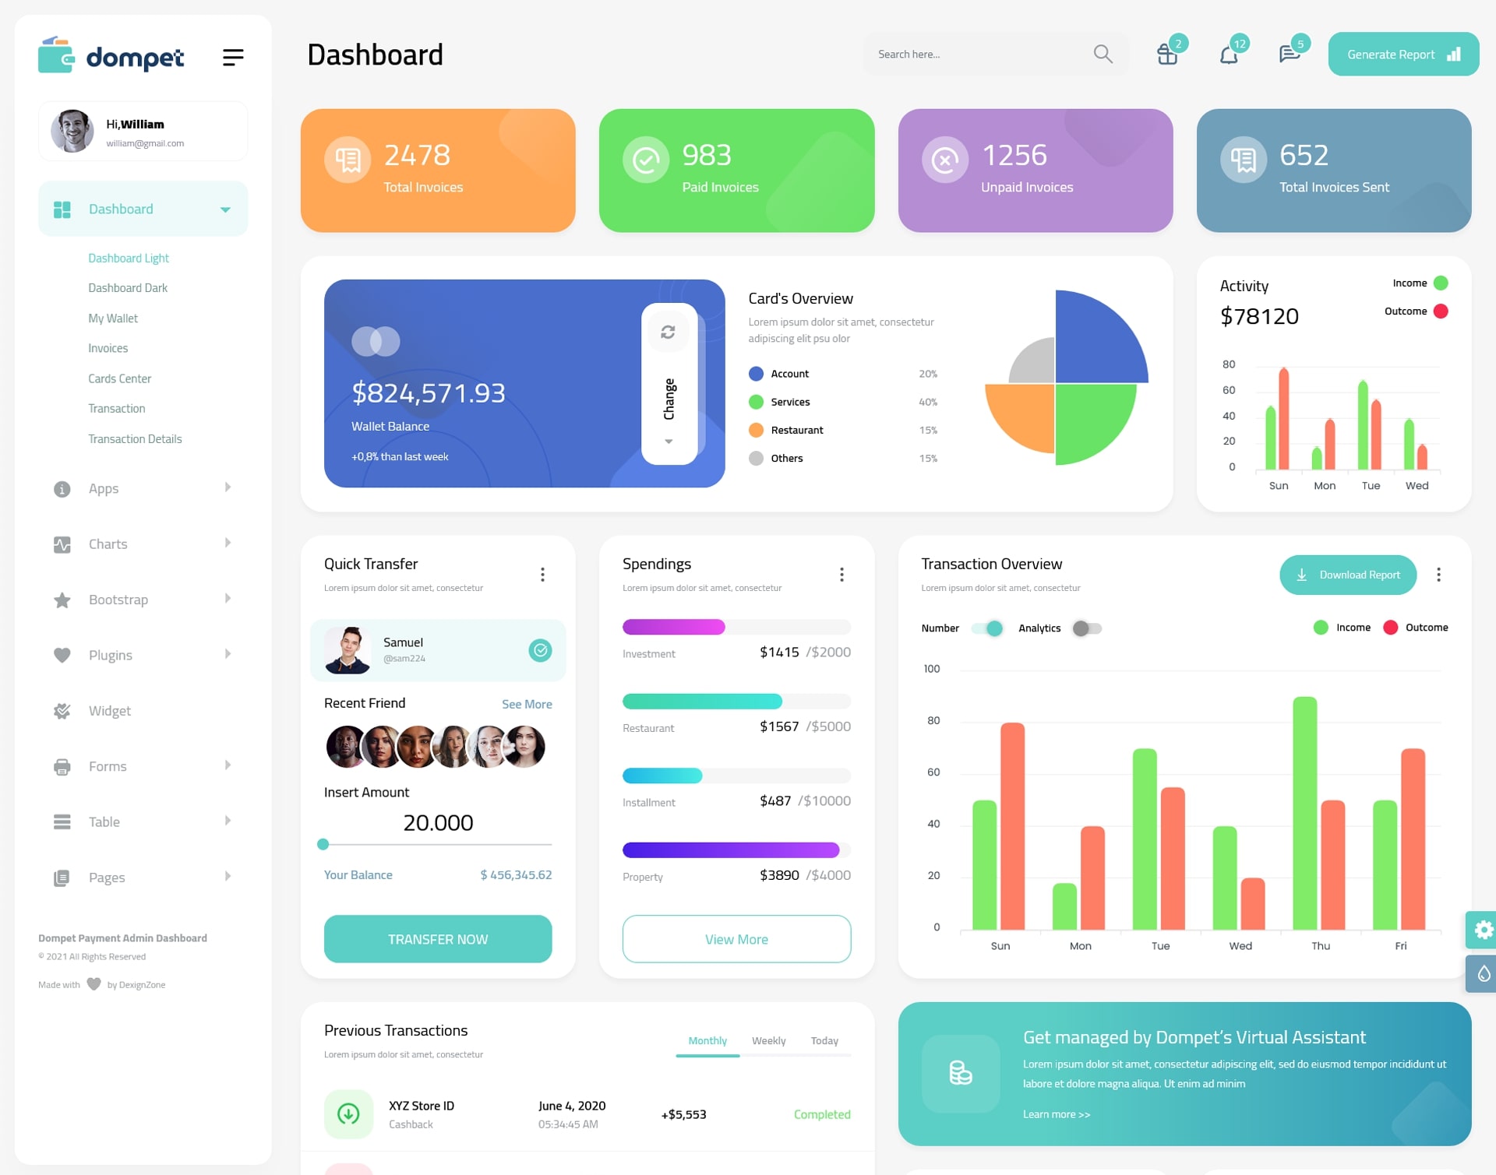Image resolution: width=1496 pixels, height=1175 pixels.
Task: Drag the Insert Amount balance slider
Action: (x=323, y=847)
